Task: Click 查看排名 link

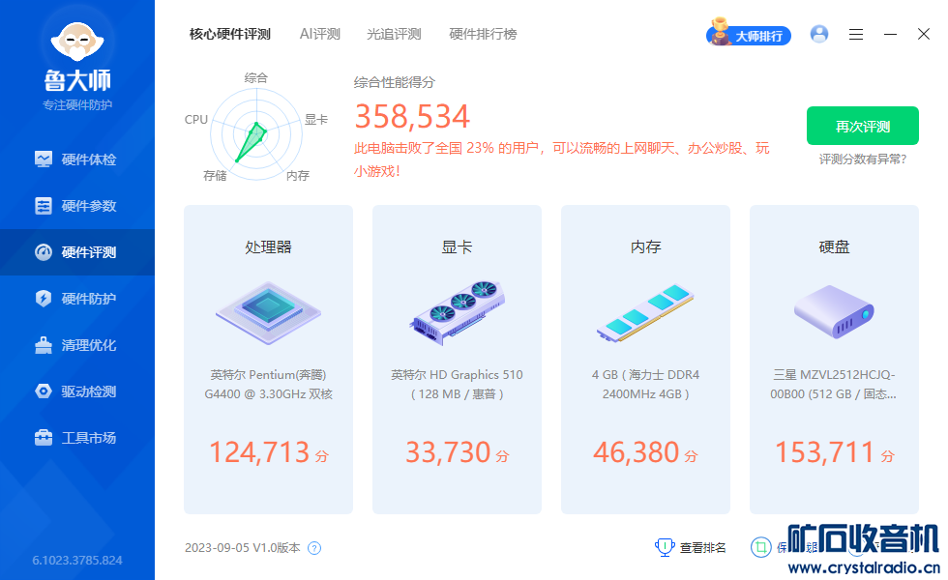Action: 691,547
